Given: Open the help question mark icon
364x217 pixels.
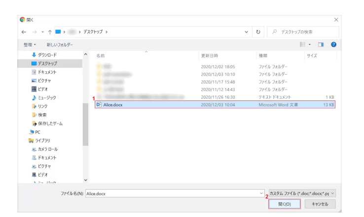Looking at the screenshot, I should click(335, 45).
